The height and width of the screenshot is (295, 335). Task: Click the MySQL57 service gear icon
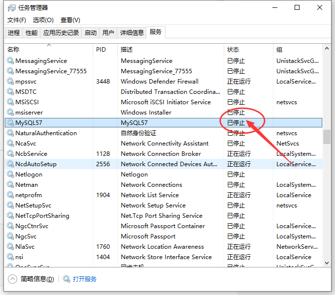[x=10, y=122]
